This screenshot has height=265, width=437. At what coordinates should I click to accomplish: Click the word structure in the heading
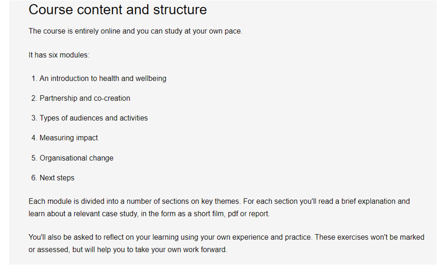tap(180, 10)
